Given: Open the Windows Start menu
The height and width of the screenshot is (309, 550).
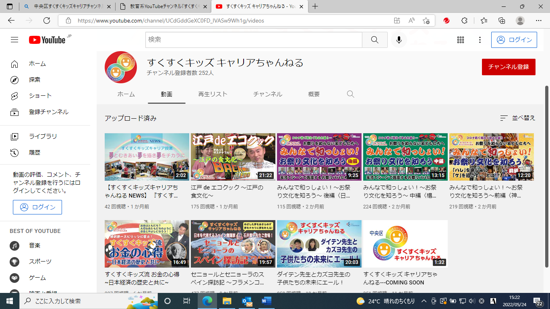Looking at the screenshot, I should click(10, 301).
